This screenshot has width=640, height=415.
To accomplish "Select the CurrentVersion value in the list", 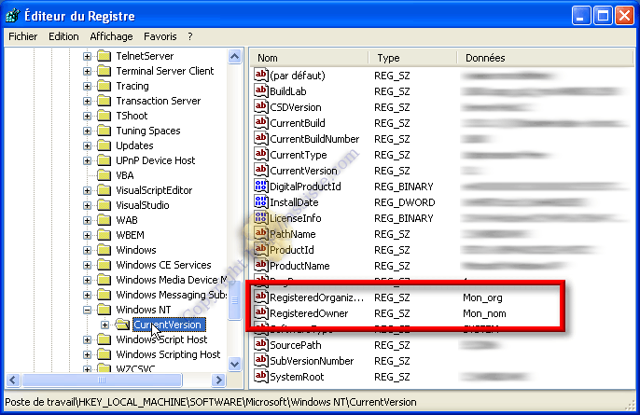I will [x=304, y=171].
